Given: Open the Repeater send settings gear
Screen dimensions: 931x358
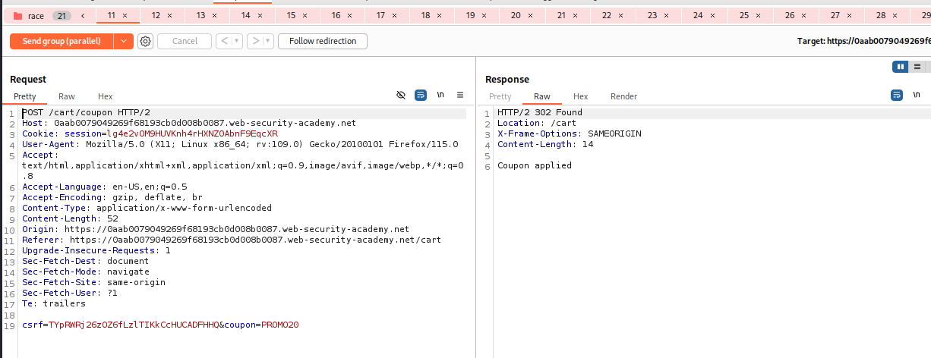Looking at the screenshot, I should [x=146, y=42].
